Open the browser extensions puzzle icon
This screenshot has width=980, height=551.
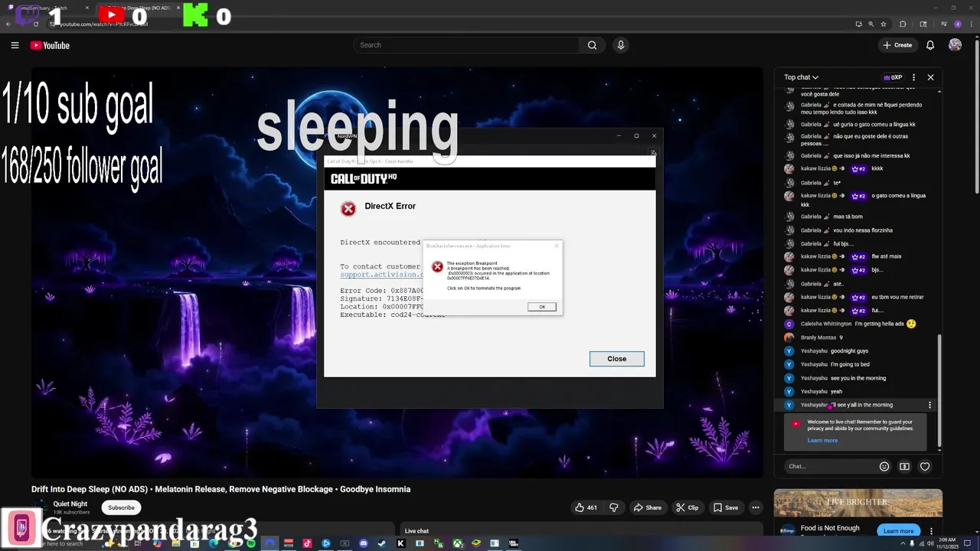903,24
